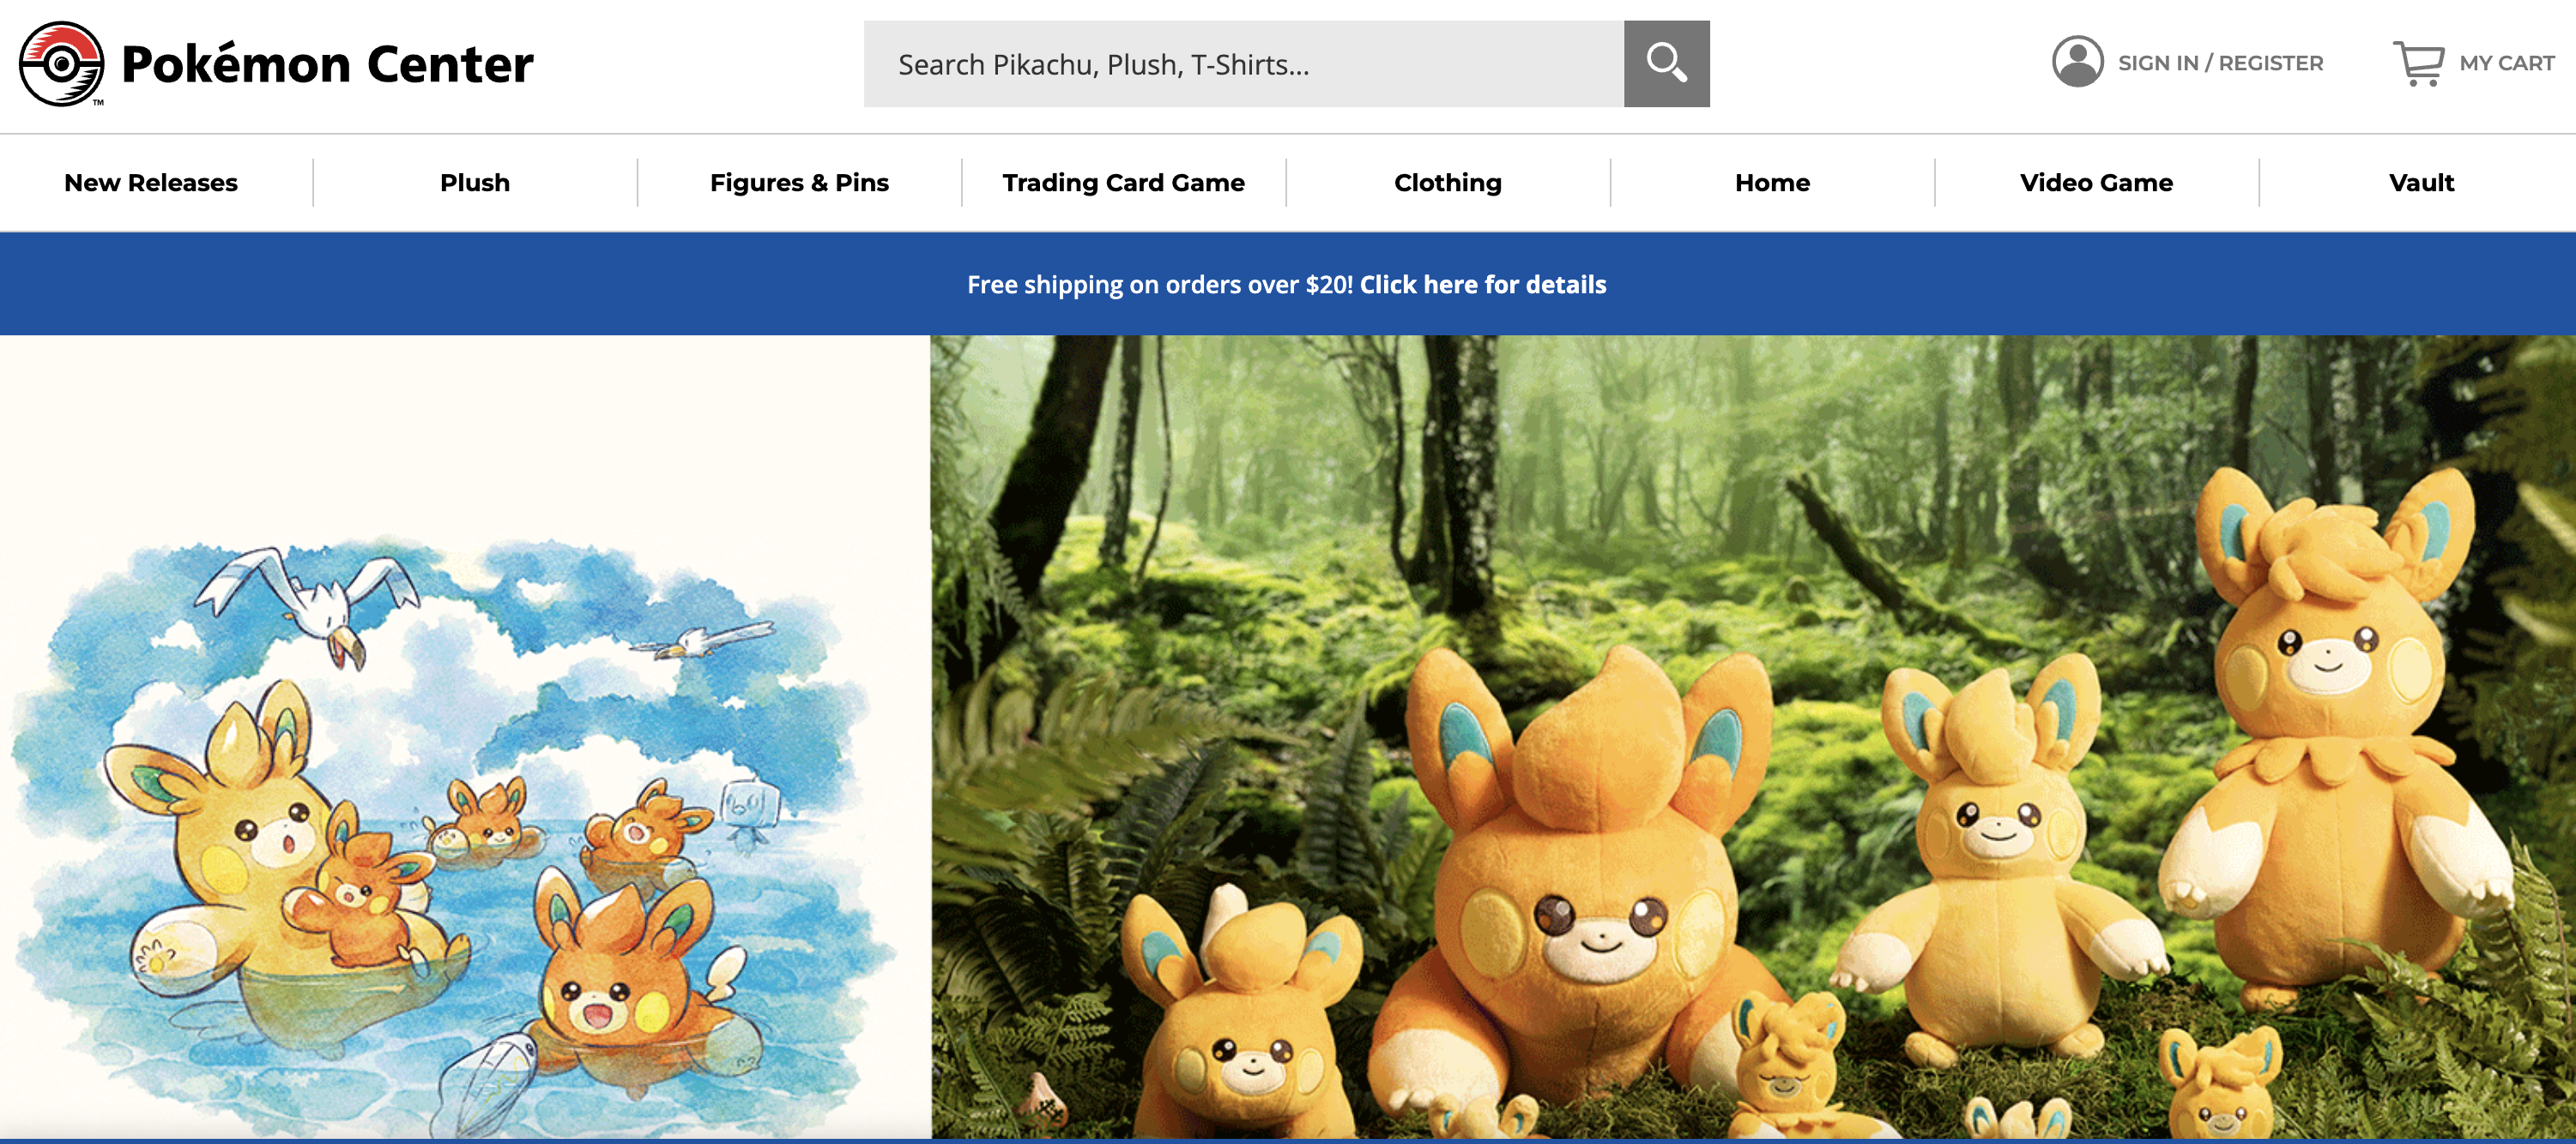Open the My Cart link
Viewport: 2576px width, 1144px height.
point(2506,63)
